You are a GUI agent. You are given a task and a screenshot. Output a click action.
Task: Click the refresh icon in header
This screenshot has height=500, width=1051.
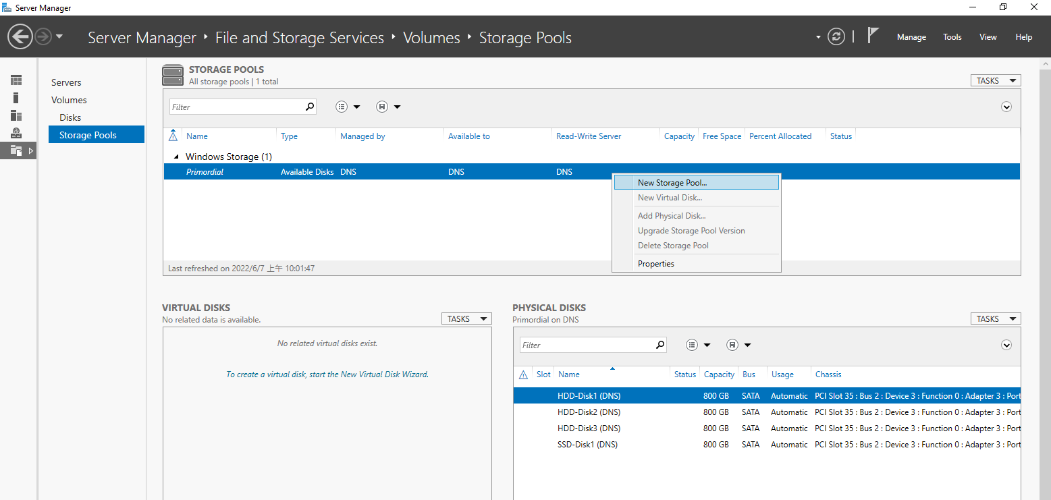(836, 36)
